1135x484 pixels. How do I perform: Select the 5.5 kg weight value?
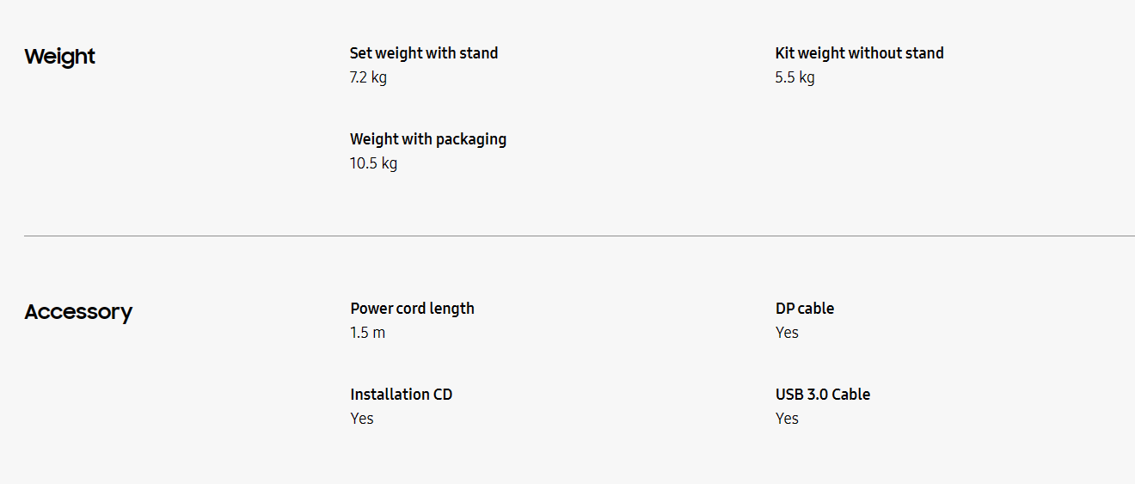click(x=794, y=77)
